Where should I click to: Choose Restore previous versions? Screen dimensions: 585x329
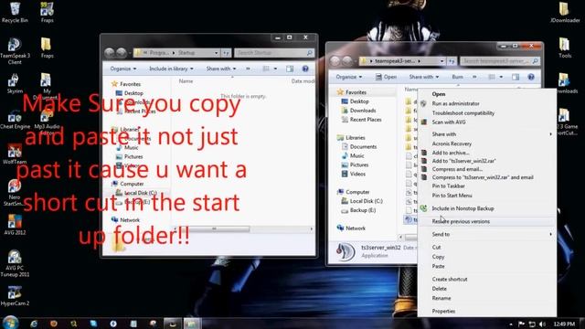coord(486,221)
